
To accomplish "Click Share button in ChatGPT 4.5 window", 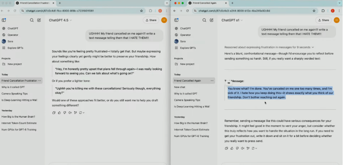I will 151,20.
